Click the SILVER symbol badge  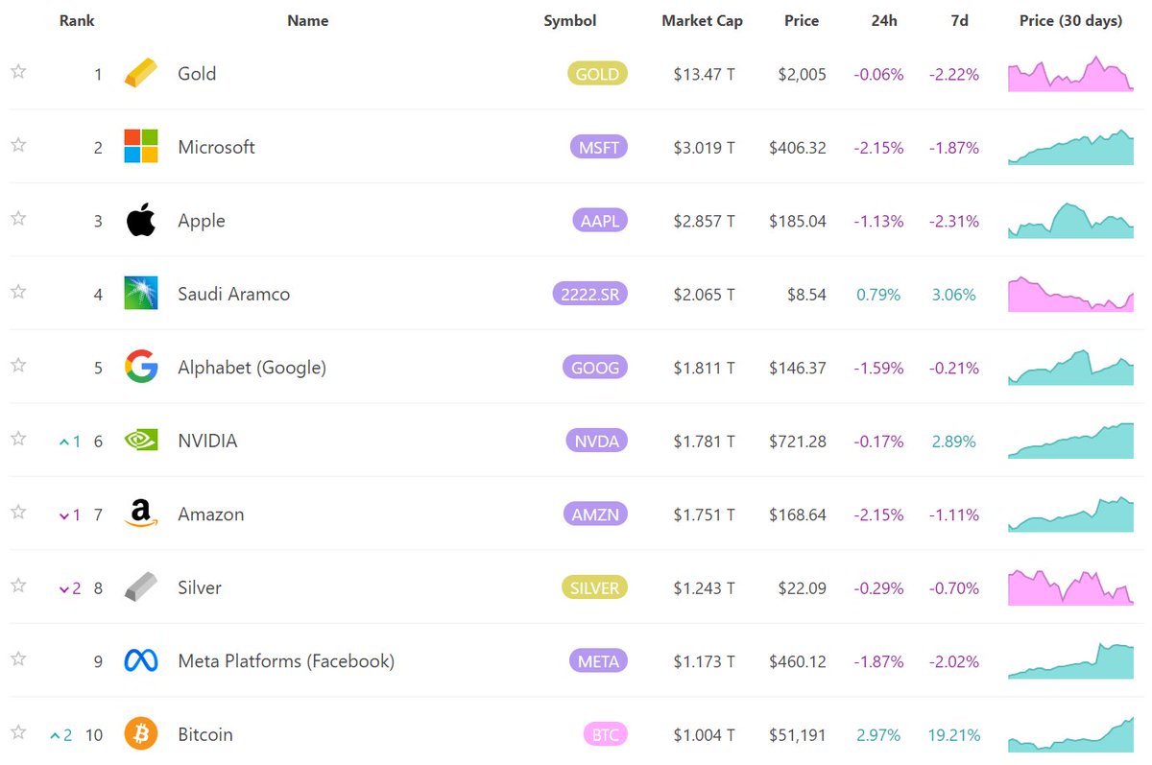pos(594,587)
